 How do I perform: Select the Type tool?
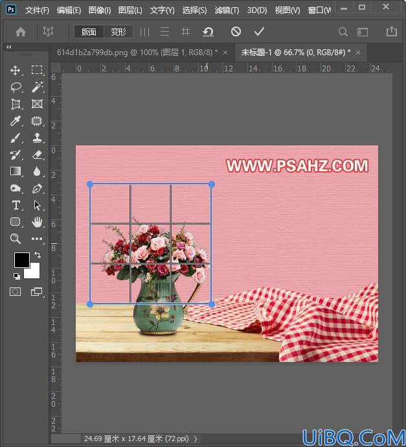(x=16, y=205)
